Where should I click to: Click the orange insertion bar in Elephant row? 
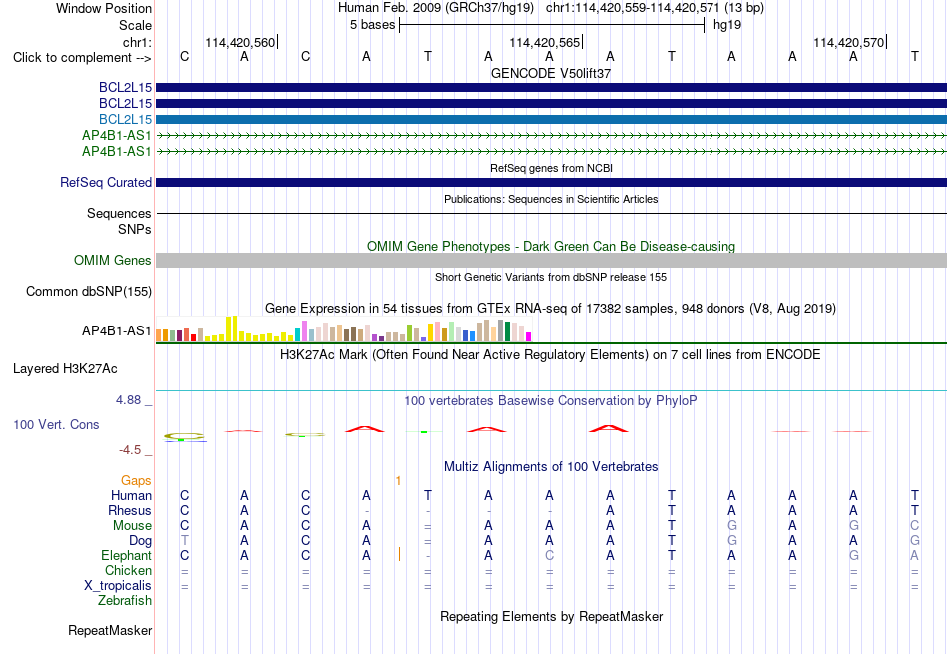coord(399,554)
